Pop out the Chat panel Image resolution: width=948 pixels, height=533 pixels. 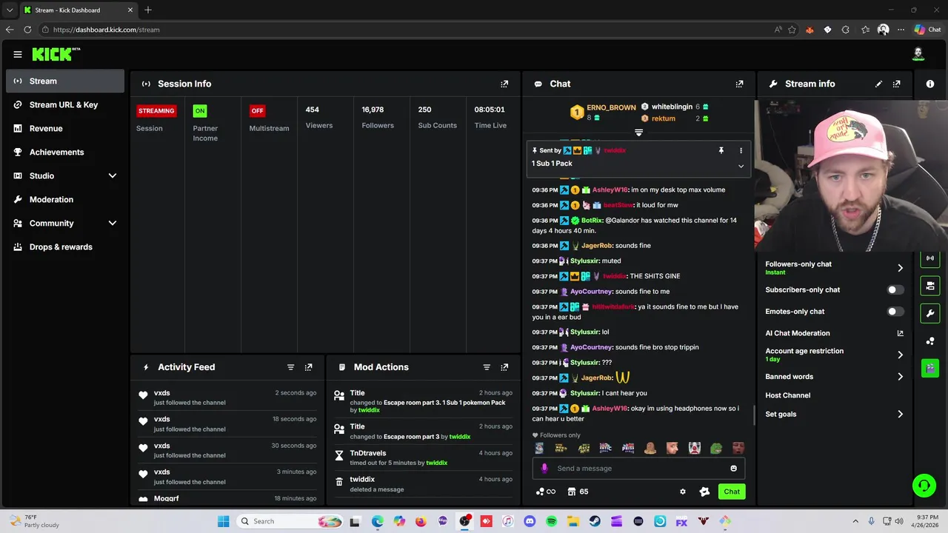pyautogui.click(x=739, y=84)
